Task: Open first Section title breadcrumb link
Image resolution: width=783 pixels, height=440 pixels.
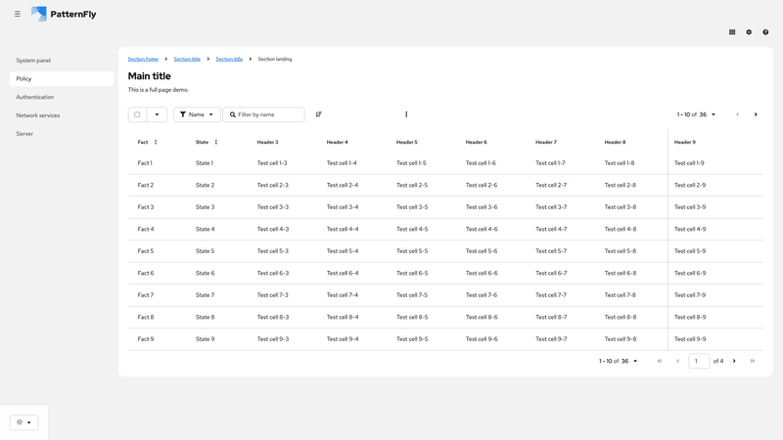Action: point(187,59)
